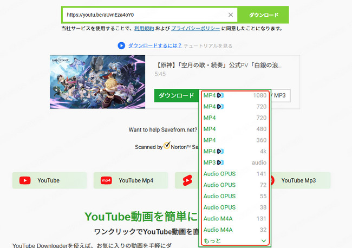Click the Norton checkmark logo
Viewport: 352px width, 248px height.
pyautogui.click(x=167, y=146)
